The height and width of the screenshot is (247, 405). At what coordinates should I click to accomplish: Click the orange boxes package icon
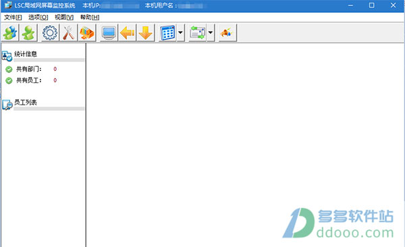tap(87, 33)
